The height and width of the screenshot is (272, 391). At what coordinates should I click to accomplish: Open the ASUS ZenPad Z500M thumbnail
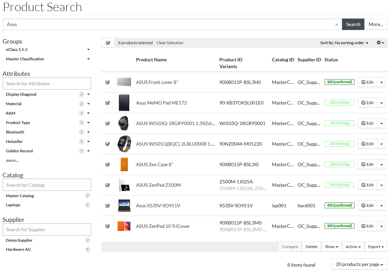124,185
